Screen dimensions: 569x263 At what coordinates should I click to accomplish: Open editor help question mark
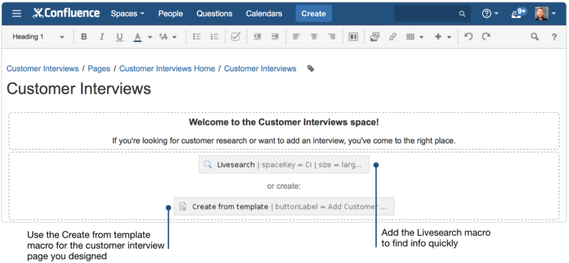(x=554, y=37)
